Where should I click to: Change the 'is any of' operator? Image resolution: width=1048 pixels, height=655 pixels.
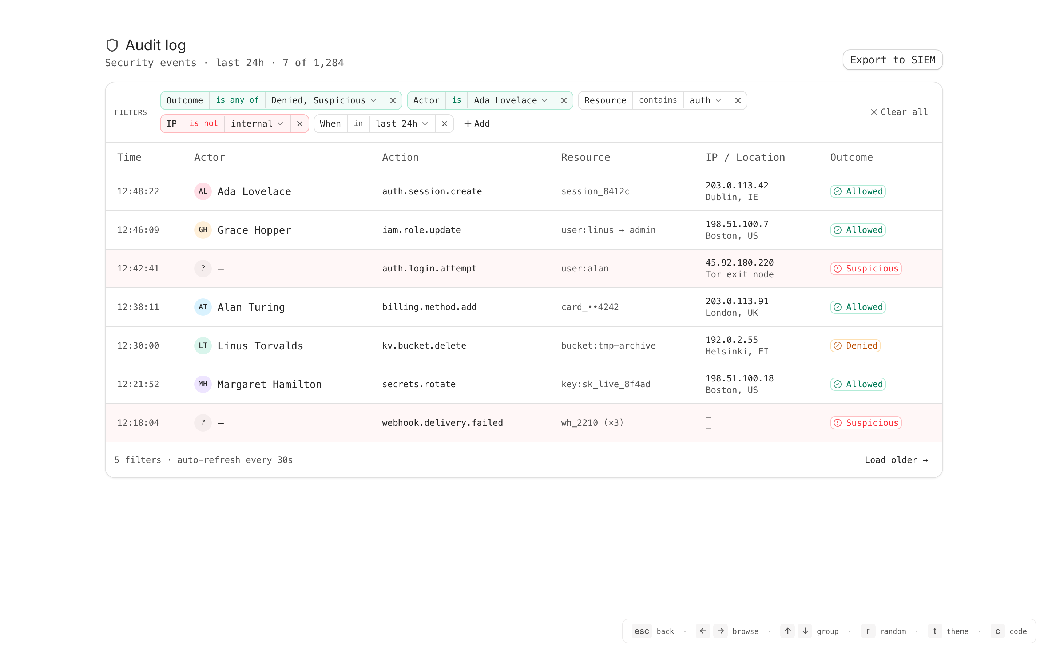[237, 100]
